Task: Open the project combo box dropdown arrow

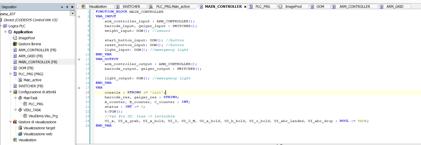Action: click(x=73, y=13)
